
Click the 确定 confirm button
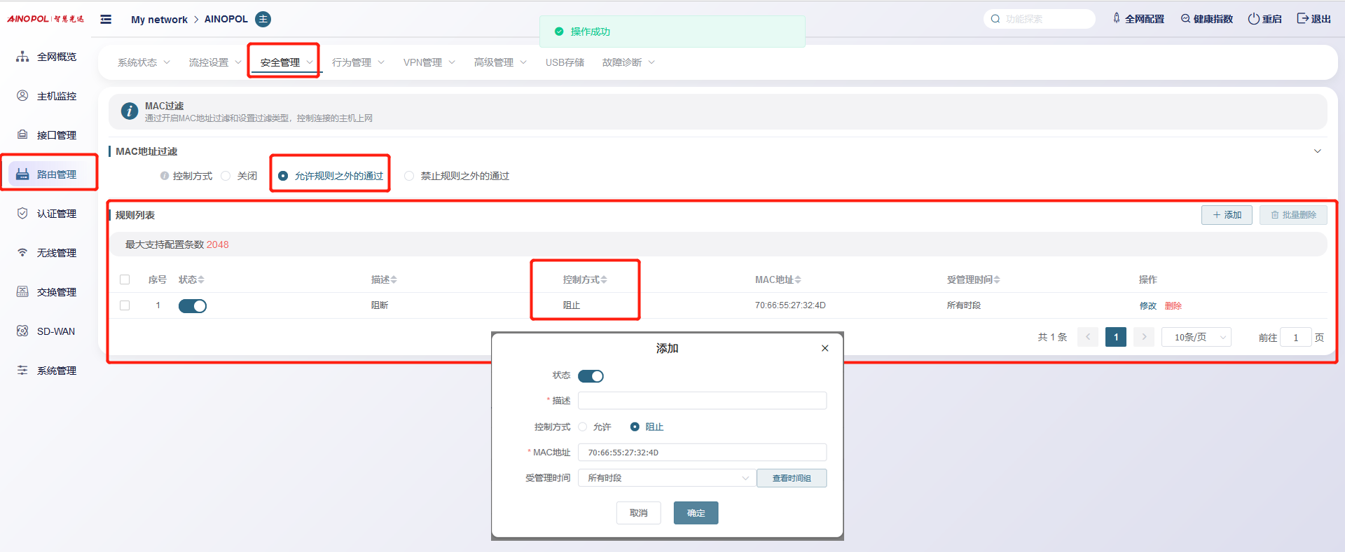tap(696, 513)
